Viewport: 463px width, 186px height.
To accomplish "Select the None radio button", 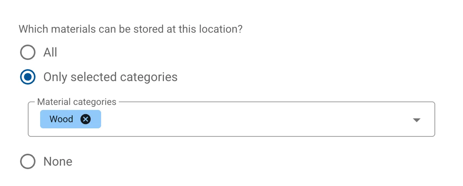I will pyautogui.click(x=28, y=161).
